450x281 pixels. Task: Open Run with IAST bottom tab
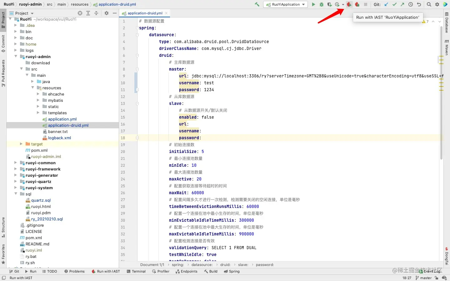pyautogui.click(x=106, y=271)
